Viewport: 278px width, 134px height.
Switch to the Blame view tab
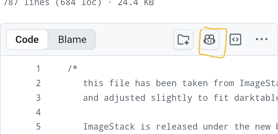point(72,39)
